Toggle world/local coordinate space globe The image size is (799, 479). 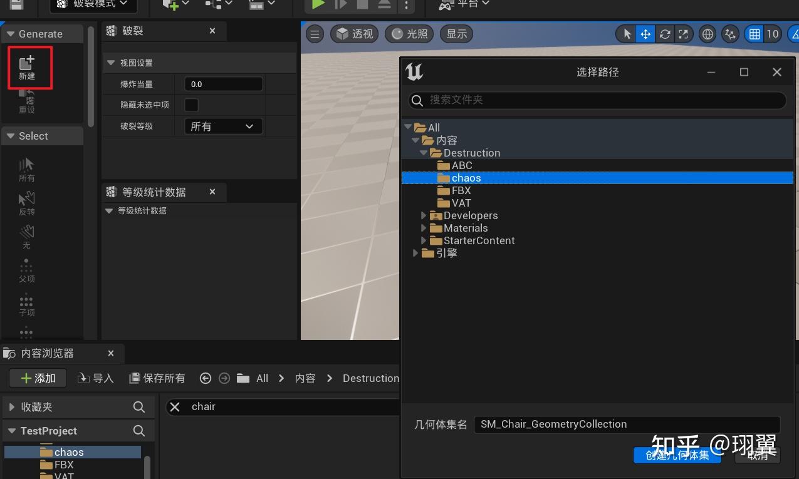point(707,34)
